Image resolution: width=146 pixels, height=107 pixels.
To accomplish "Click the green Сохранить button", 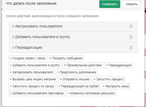I will click(x=110, y=4).
